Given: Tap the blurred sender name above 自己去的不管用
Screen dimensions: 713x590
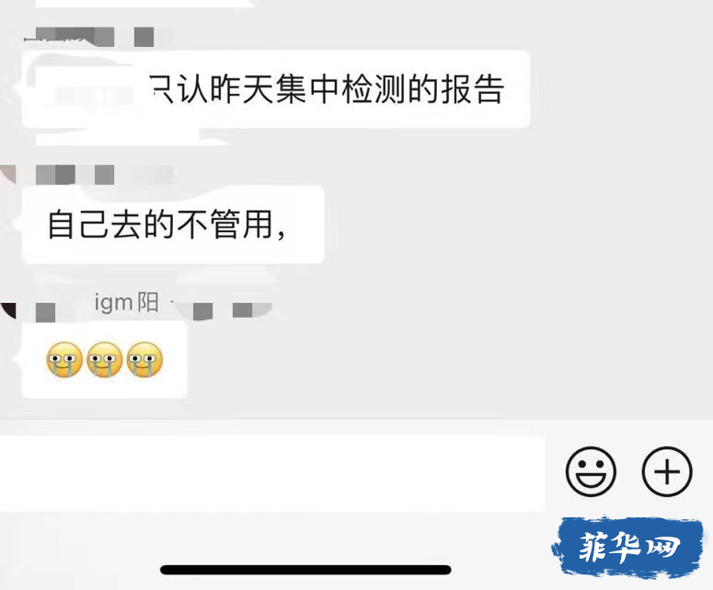Looking at the screenshot, I should (x=75, y=175).
